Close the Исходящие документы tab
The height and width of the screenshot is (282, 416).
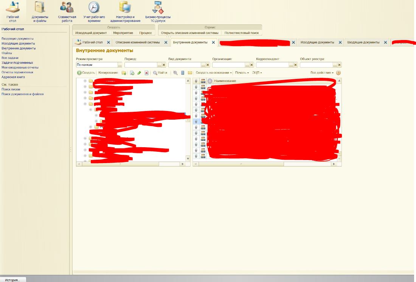340,42
